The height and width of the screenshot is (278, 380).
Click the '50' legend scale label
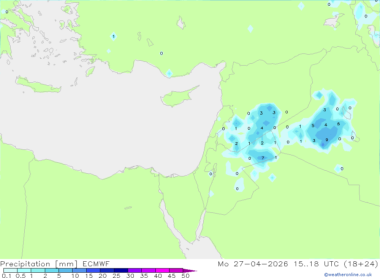pos(186,276)
